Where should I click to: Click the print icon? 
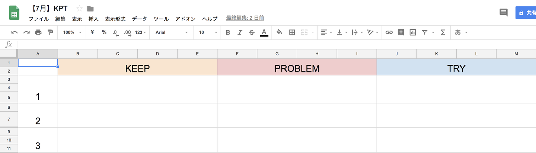[x=38, y=32]
